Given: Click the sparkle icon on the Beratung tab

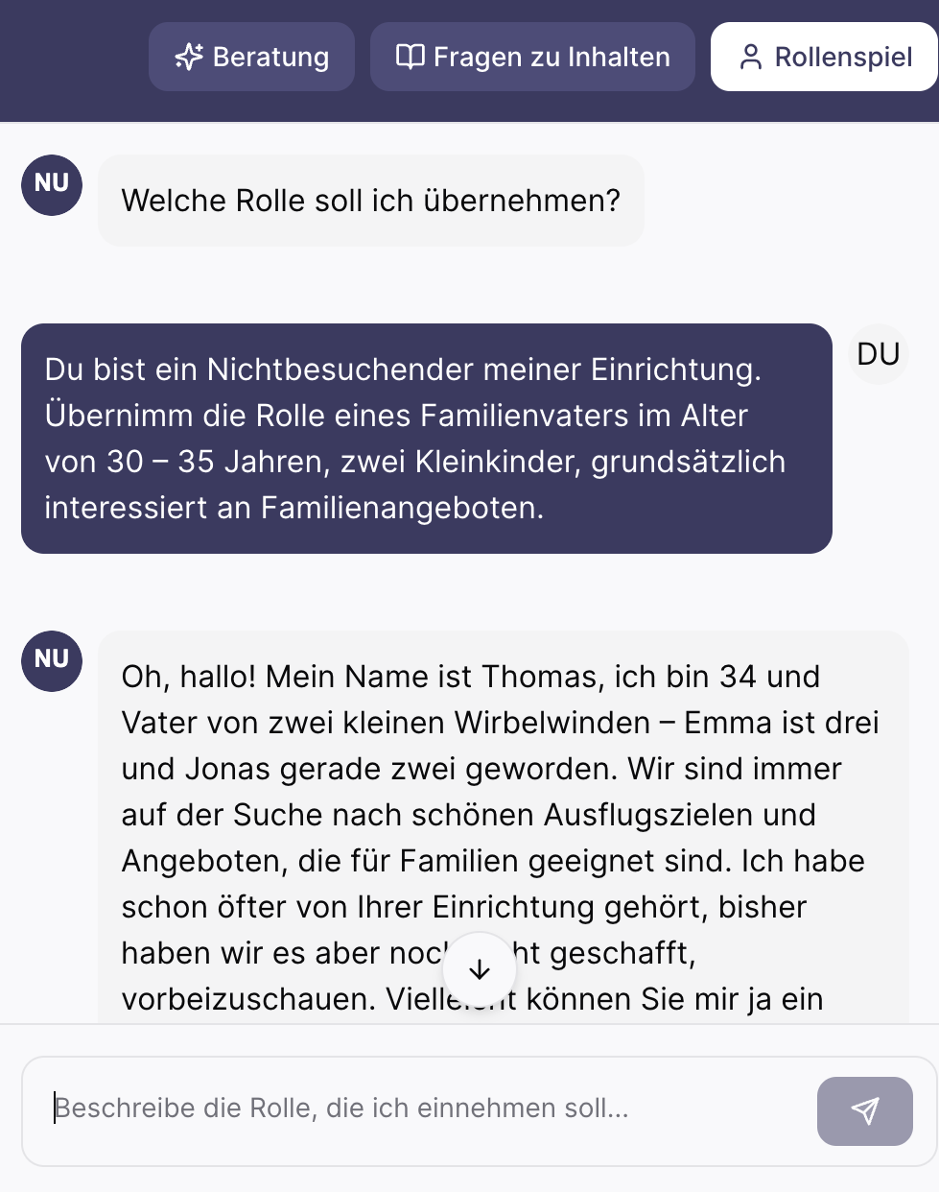Looking at the screenshot, I should click(x=189, y=57).
